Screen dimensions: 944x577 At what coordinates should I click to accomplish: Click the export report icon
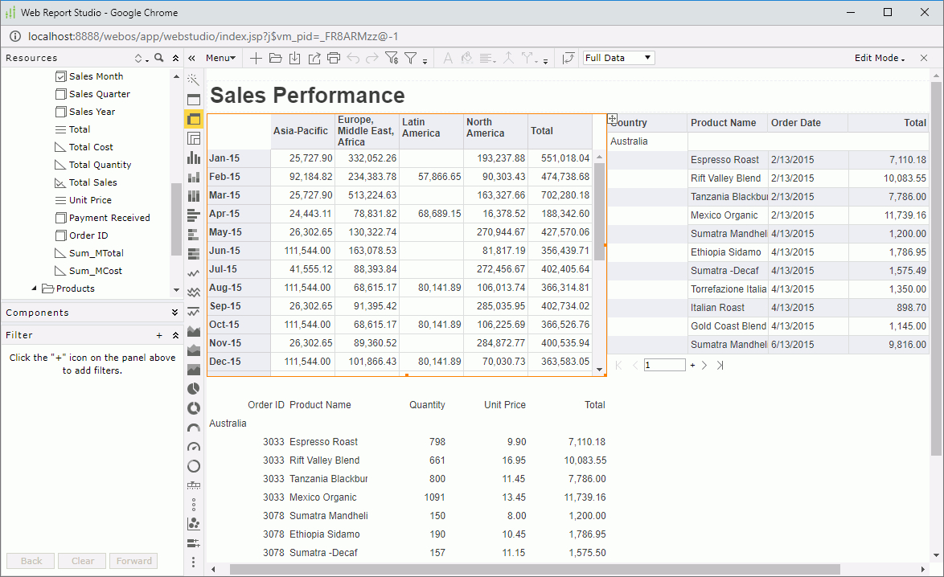[315, 57]
